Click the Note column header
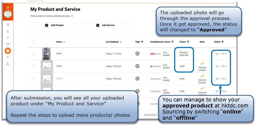The width and height of the screenshot is (256, 126). [202, 42]
